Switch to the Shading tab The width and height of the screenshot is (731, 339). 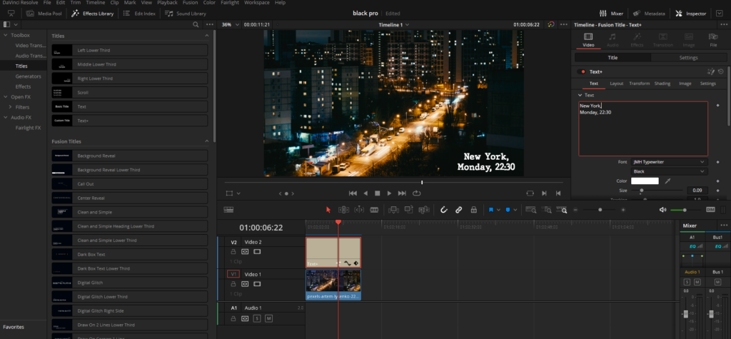662,84
